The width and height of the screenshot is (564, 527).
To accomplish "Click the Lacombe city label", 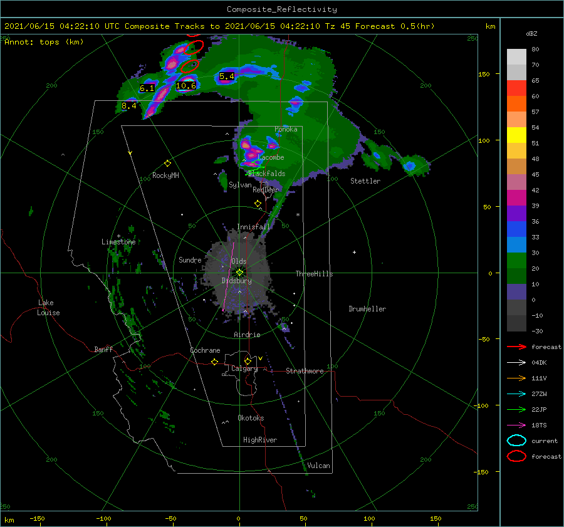I will [271, 157].
